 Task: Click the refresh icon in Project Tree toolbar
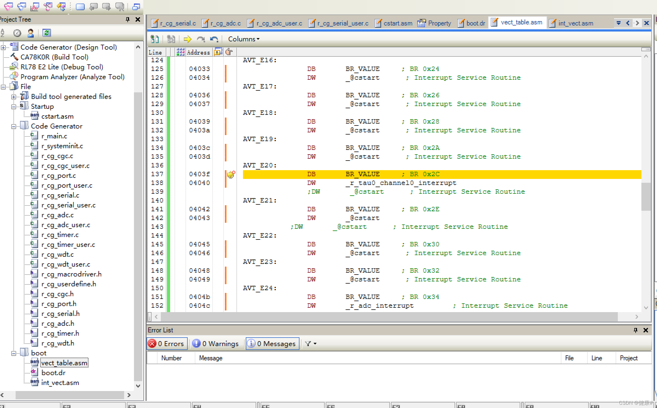(47, 33)
